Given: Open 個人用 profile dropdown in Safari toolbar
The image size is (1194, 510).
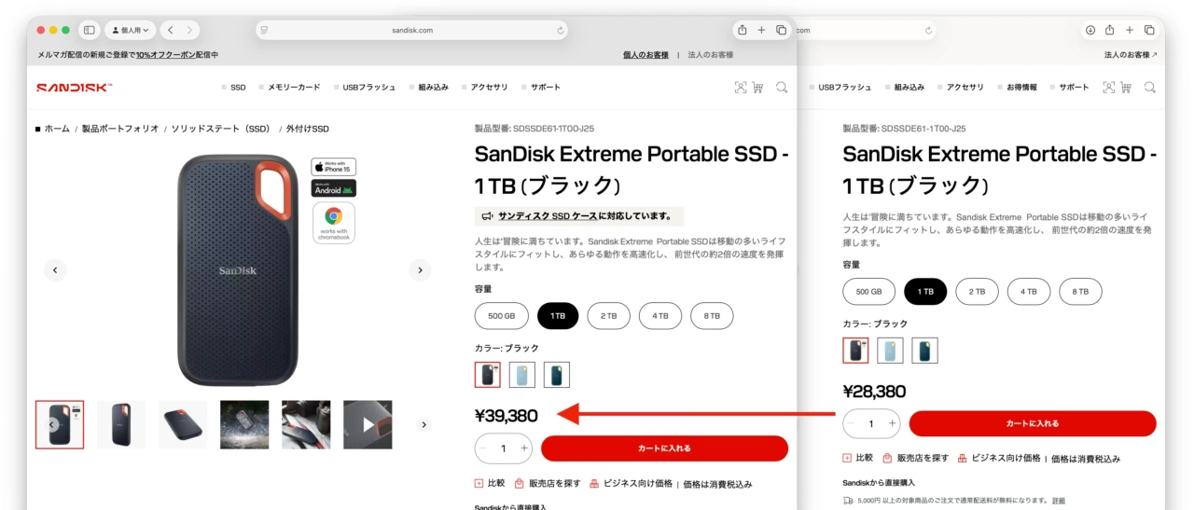Looking at the screenshot, I should tap(131, 30).
